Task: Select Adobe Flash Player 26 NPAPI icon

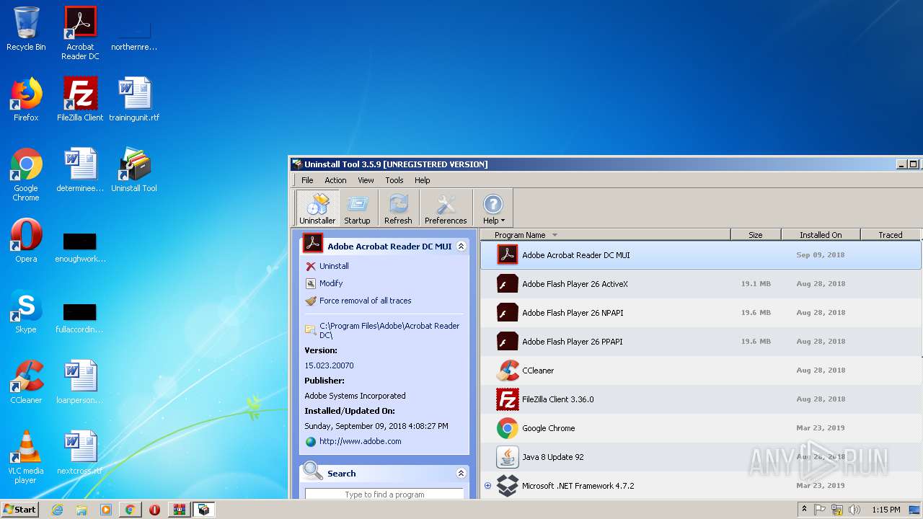Action: click(x=508, y=312)
